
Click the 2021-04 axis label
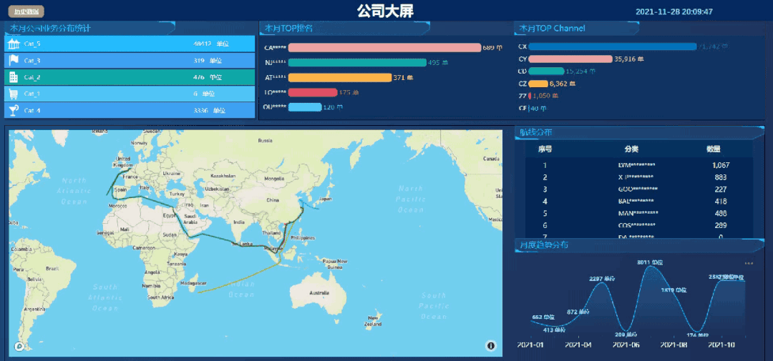578,345
